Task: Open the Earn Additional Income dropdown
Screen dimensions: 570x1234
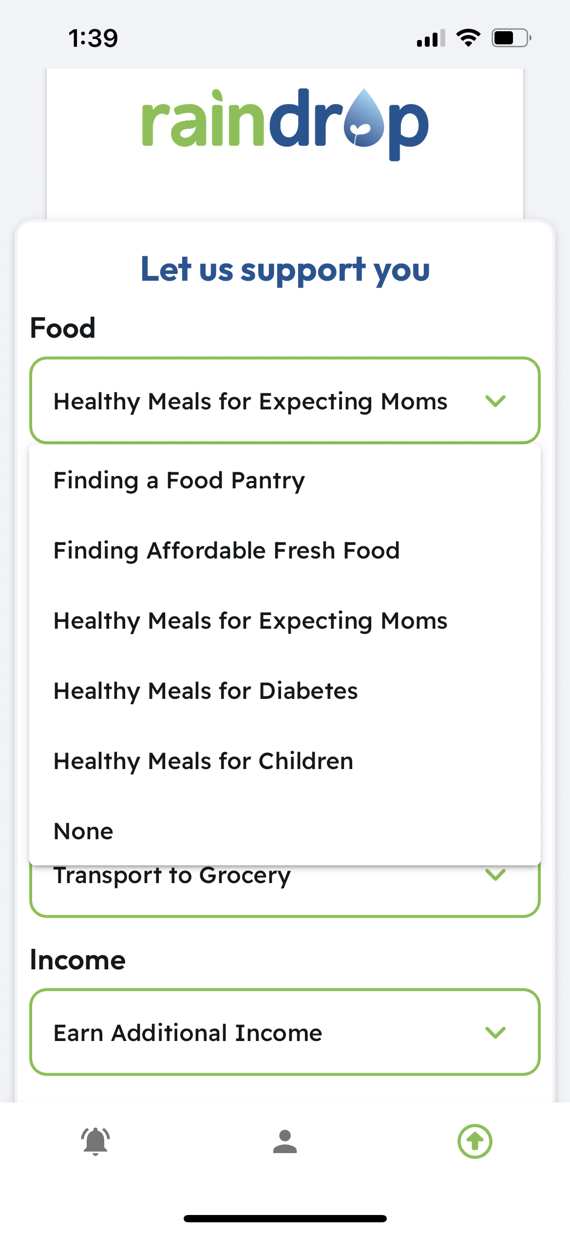Action: coord(285,1032)
